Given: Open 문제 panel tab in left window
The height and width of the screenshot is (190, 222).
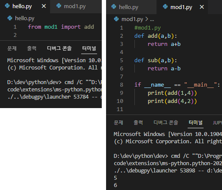Looking at the screenshot, I should click(12, 48).
